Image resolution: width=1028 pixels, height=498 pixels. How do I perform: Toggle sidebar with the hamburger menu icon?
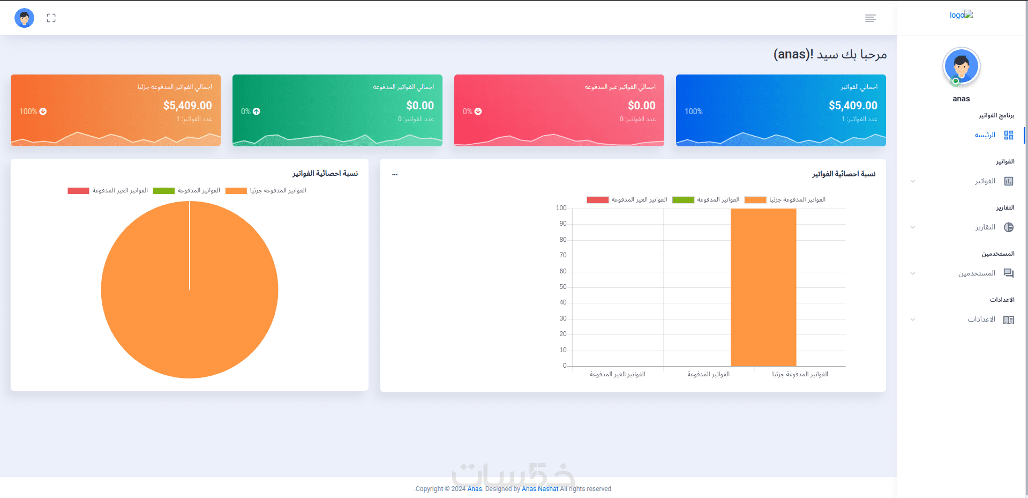click(870, 18)
